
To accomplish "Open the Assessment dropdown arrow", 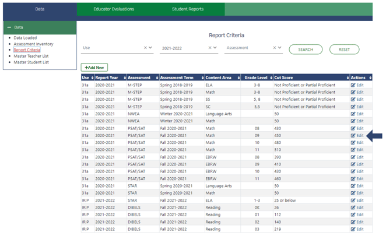I will pos(280,48).
